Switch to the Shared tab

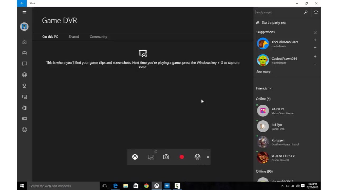pos(74,37)
